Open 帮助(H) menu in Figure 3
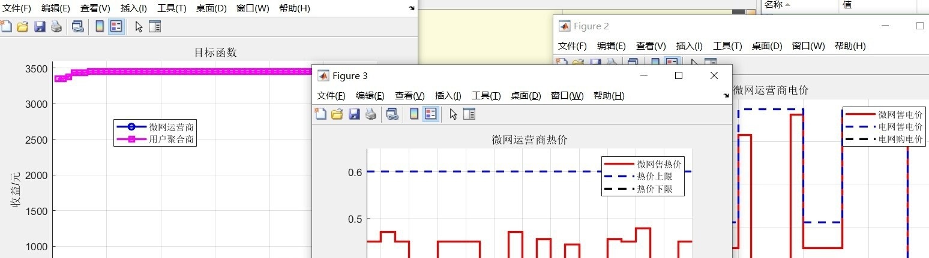The image size is (929, 258). pos(609,96)
